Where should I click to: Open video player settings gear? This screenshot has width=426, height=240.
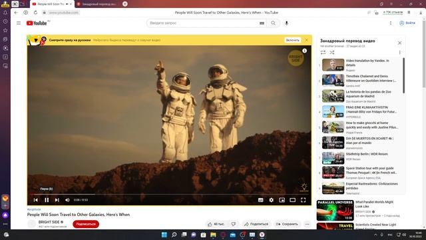(x=271, y=200)
